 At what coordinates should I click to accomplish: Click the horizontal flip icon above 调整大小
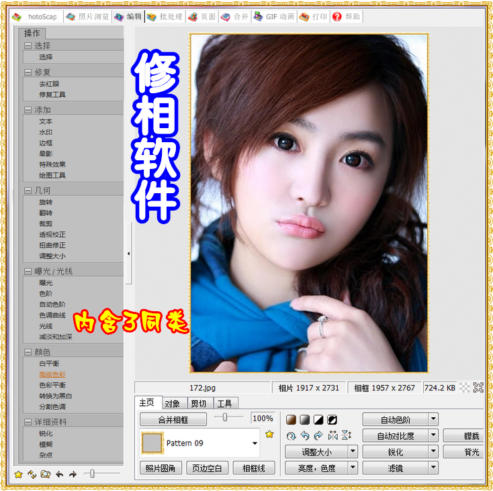coord(332,435)
